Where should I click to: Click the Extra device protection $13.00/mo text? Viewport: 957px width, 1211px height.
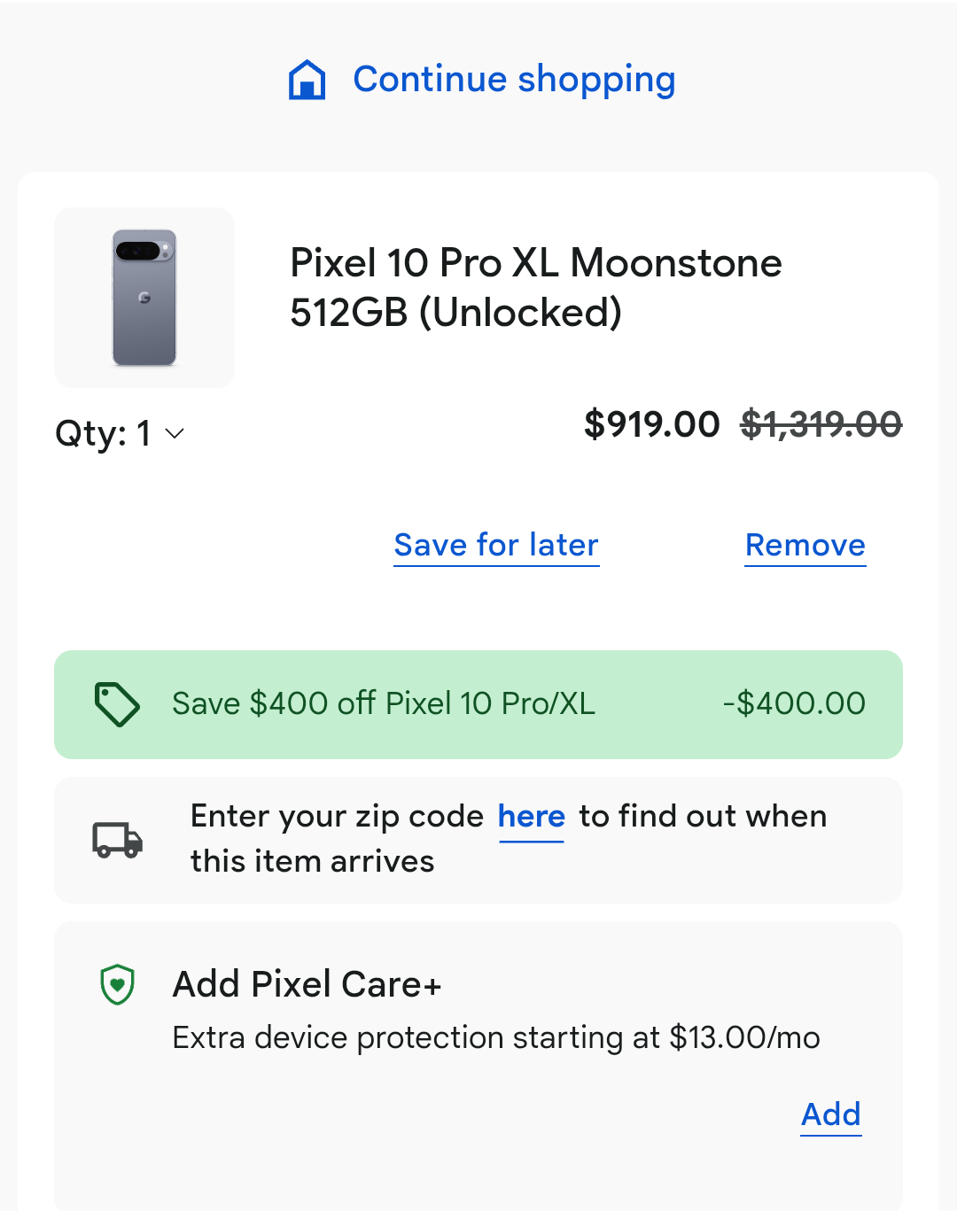[496, 1037]
